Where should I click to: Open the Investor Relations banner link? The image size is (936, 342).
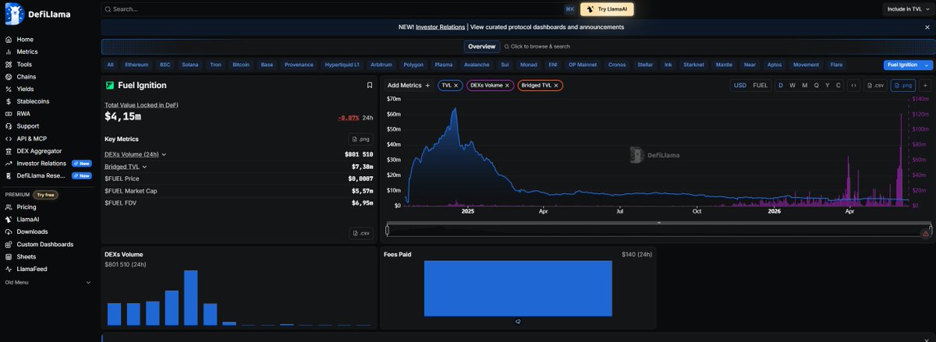click(439, 26)
